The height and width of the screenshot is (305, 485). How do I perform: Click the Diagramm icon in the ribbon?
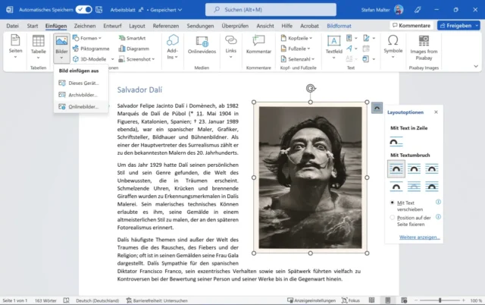[134, 48]
